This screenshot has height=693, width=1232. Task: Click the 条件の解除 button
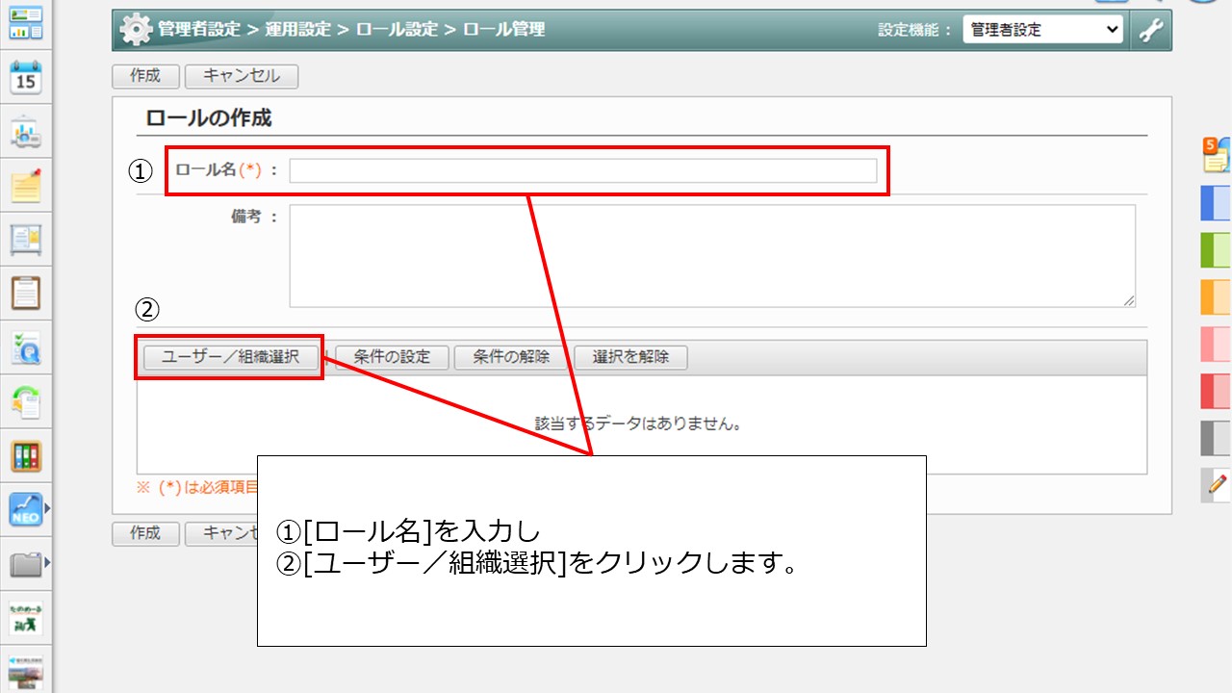coord(511,357)
